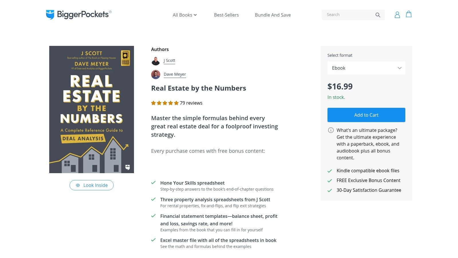The height and width of the screenshot is (258, 458).
Task: Click the Add to Cart button
Action: click(x=366, y=115)
